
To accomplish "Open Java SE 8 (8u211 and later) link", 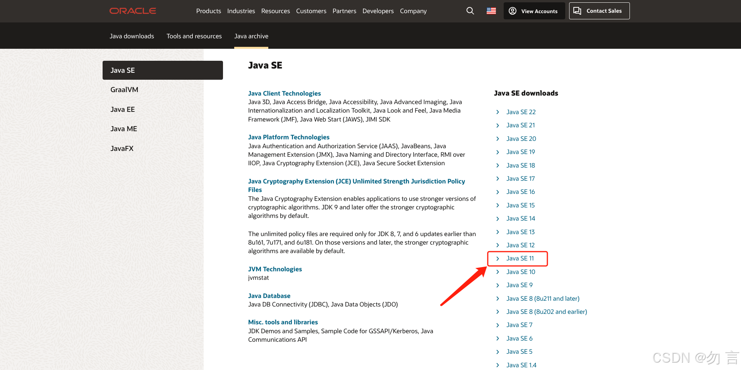I will 543,298.
